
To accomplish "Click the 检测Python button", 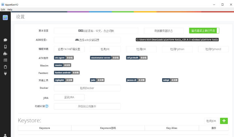I will pyautogui.click(x=177, y=49).
